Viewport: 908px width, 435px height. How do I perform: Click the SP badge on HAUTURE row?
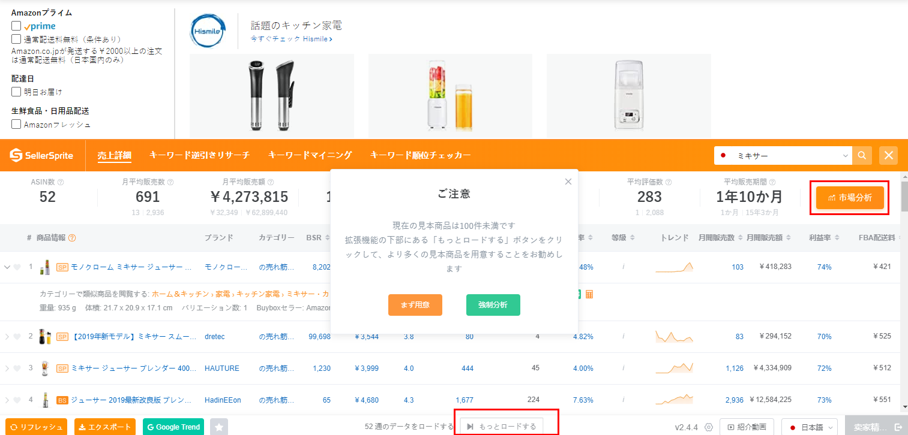(x=62, y=368)
